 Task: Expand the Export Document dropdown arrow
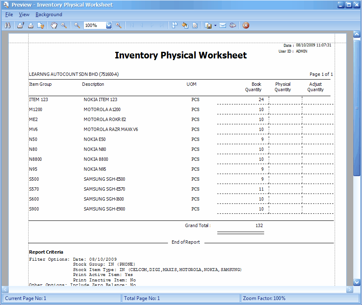pos(215,25)
